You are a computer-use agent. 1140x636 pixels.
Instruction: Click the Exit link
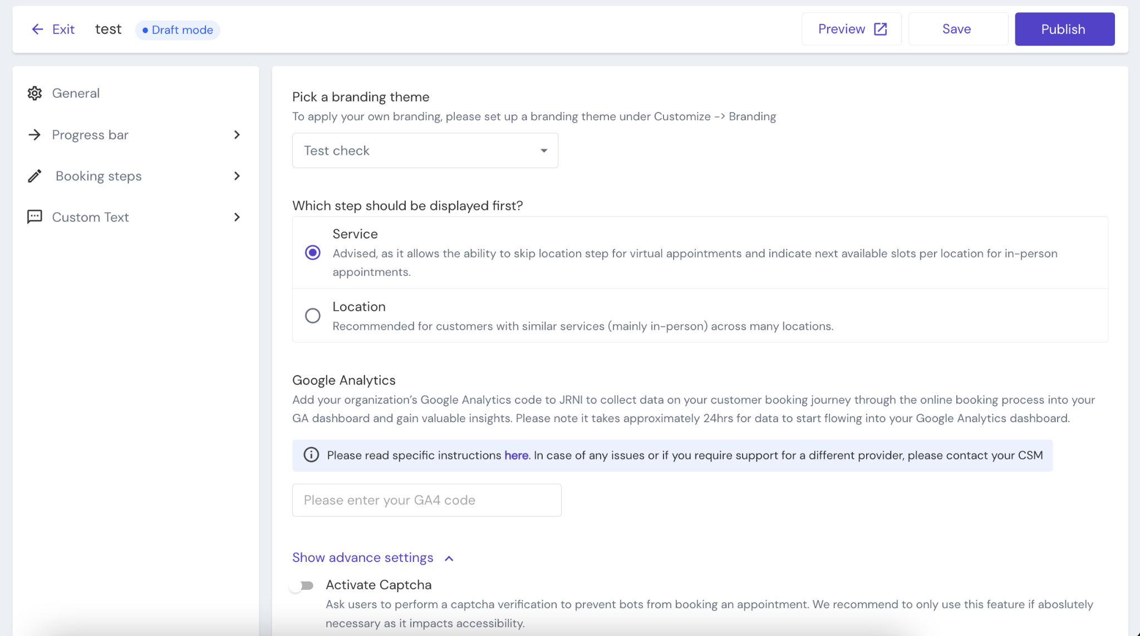[53, 30]
